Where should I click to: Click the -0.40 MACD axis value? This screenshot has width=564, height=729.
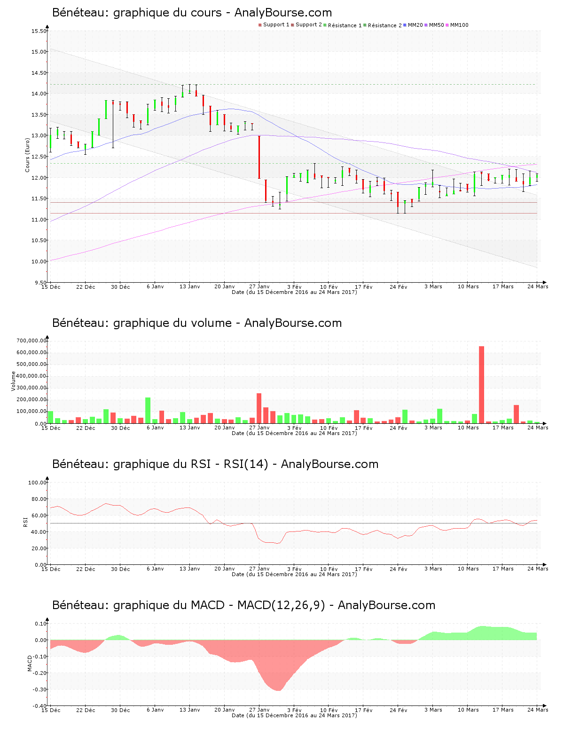point(39,706)
